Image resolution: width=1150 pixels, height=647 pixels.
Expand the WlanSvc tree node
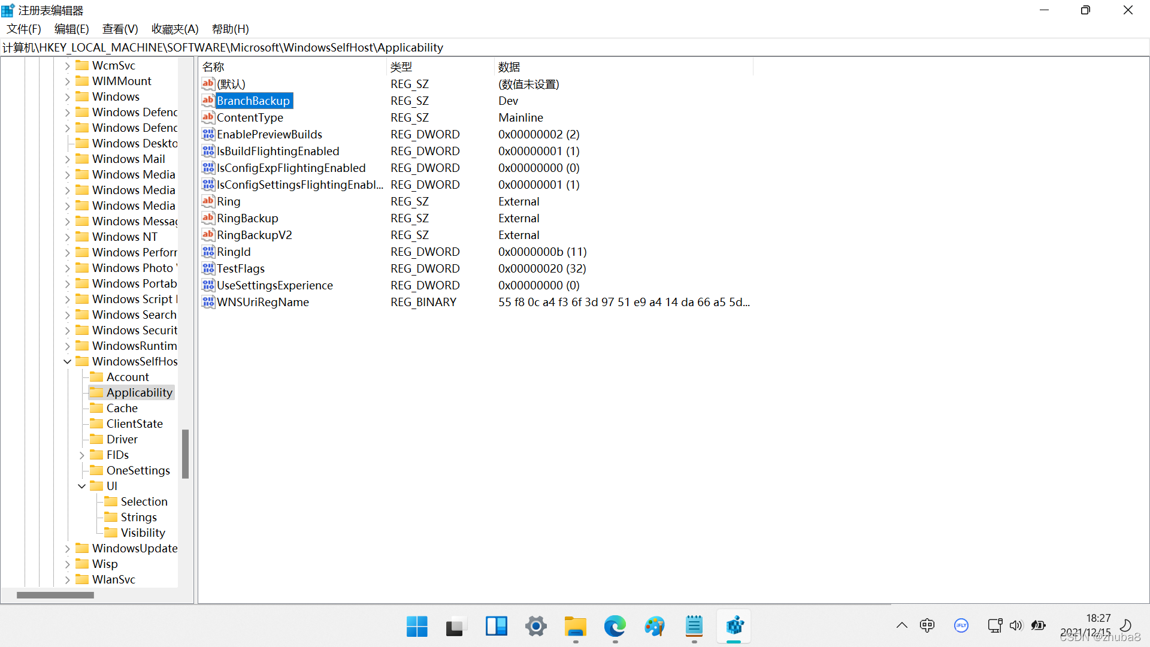[67, 579]
